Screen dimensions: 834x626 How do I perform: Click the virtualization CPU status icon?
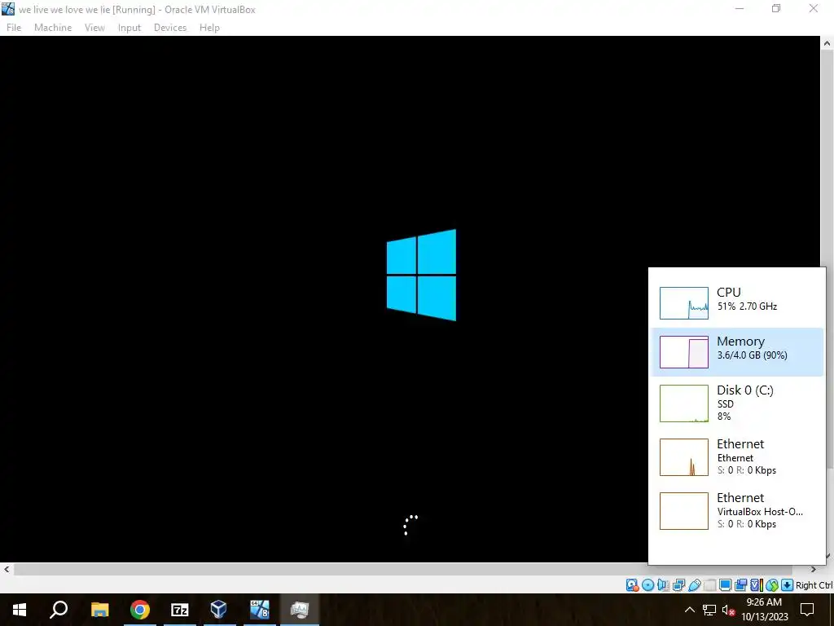757,585
